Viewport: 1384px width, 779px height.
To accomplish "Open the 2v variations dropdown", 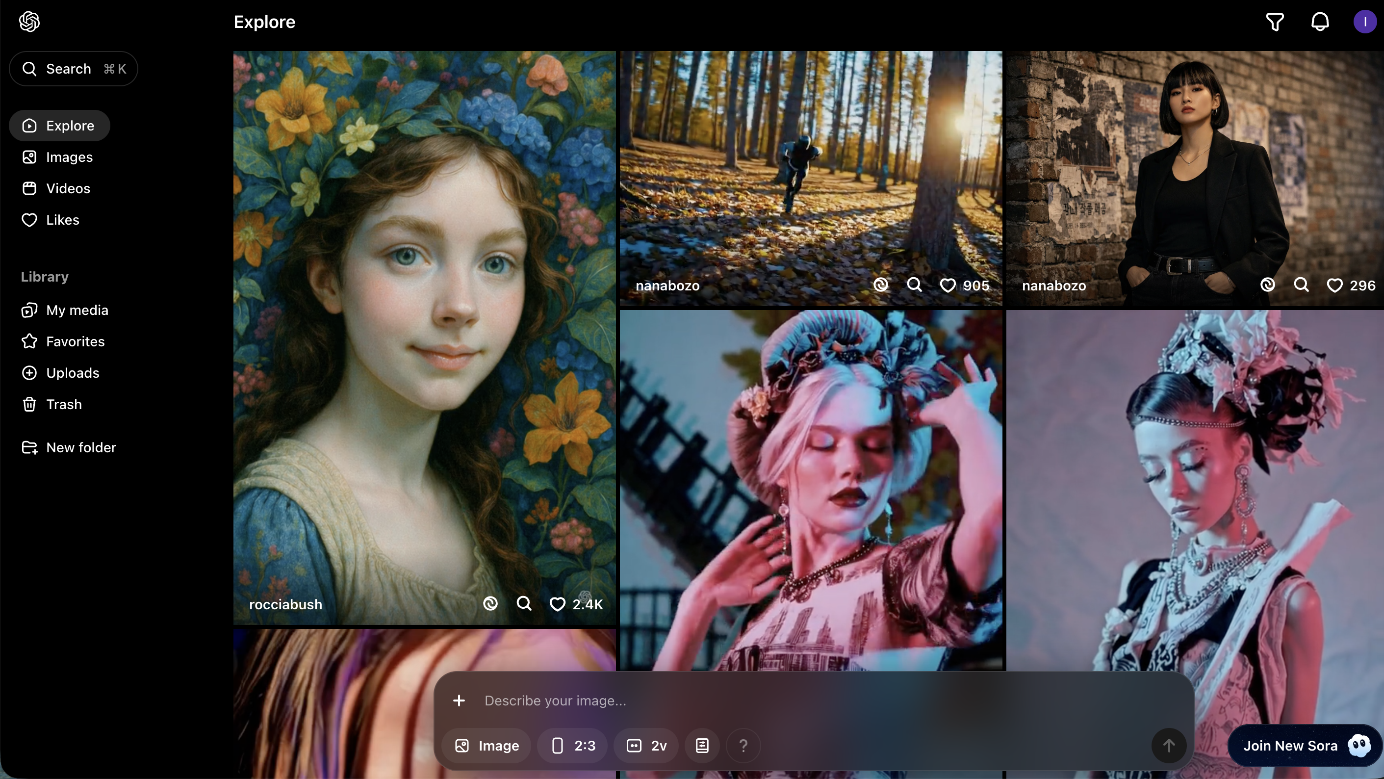I will click(646, 746).
